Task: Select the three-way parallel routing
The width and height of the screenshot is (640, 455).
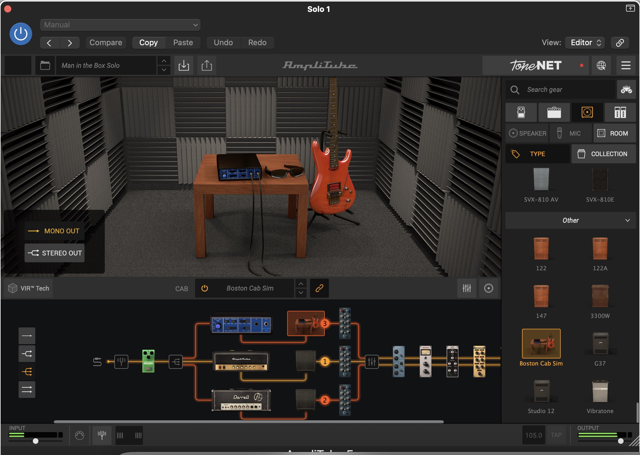Action: tap(27, 371)
